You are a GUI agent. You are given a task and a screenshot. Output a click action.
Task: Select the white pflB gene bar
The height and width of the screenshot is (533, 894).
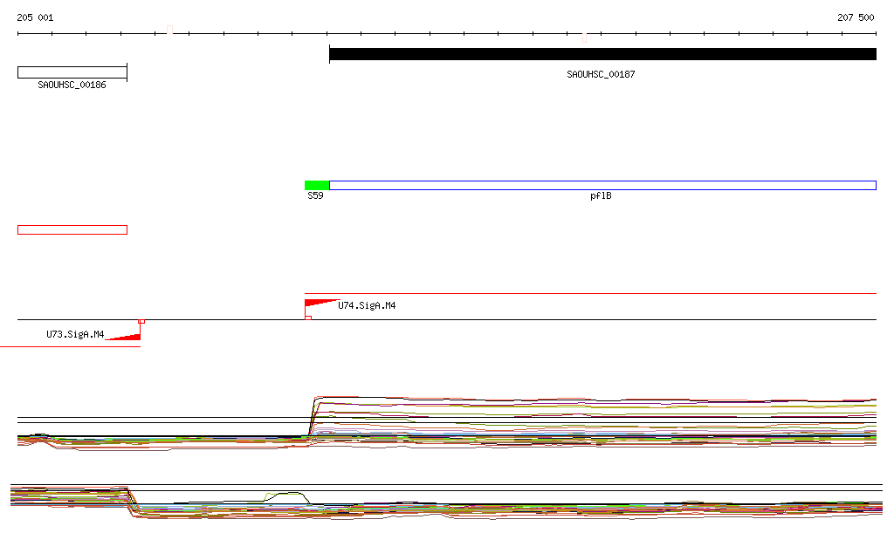[602, 185]
